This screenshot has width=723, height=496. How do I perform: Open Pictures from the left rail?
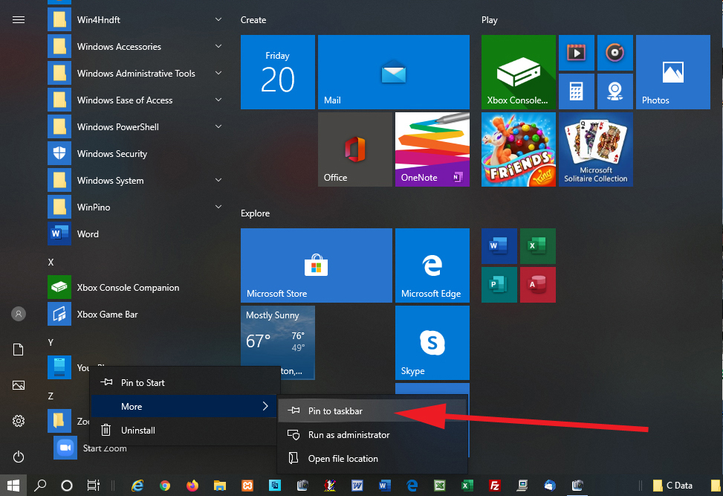[19, 385]
